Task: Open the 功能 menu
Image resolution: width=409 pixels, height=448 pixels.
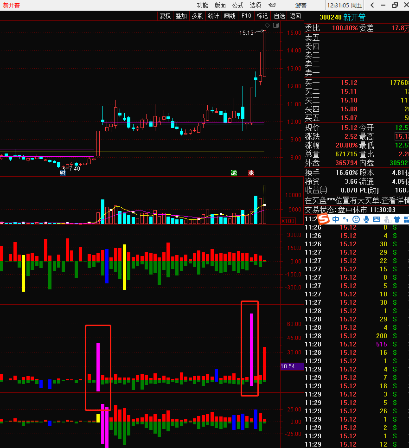Action: pyautogui.click(x=202, y=5)
